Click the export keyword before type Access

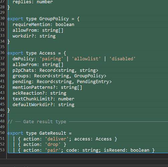pyautogui.click(x=15, y=53)
